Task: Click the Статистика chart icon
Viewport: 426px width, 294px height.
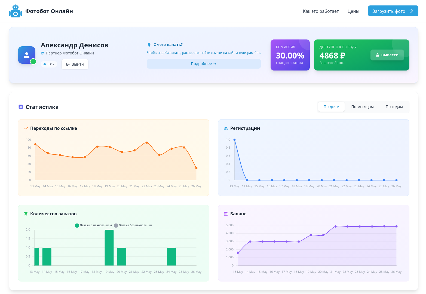Action: (21, 107)
